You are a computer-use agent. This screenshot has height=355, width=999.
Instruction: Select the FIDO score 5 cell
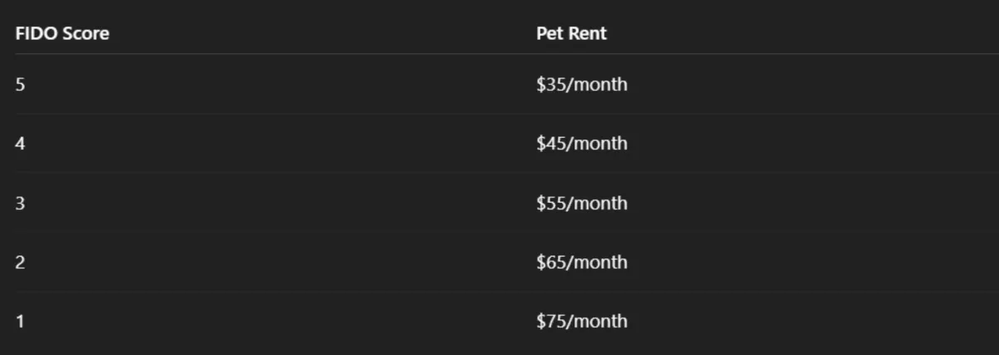[x=20, y=84]
